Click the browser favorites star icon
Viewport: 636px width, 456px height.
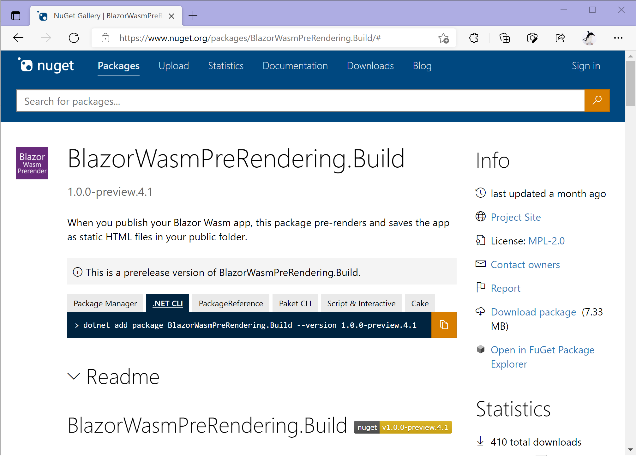[443, 38]
